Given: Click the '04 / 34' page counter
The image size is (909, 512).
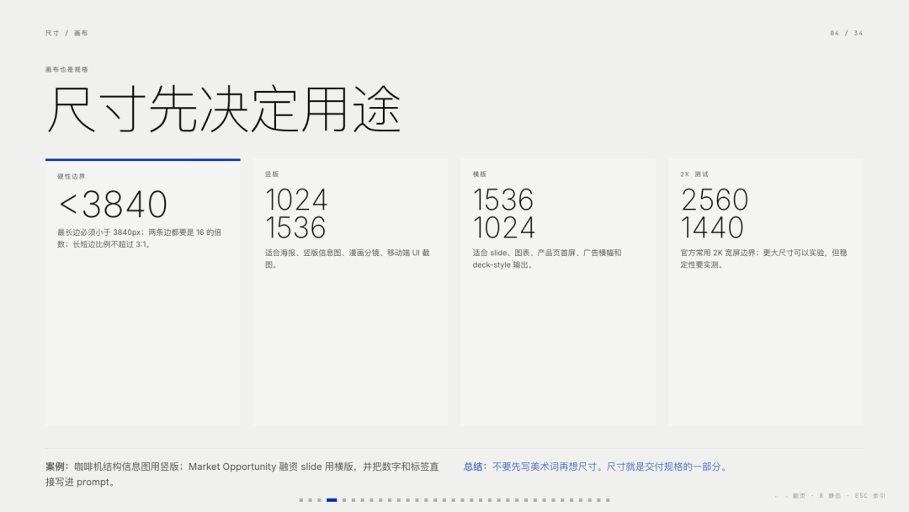Looking at the screenshot, I should 847,33.
